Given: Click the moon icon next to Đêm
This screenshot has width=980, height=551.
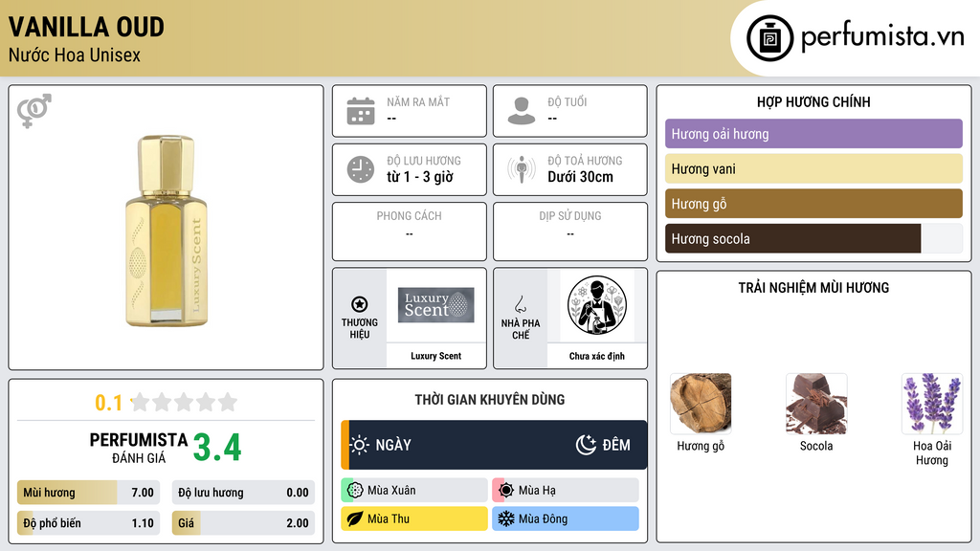Looking at the screenshot, I should (586, 445).
